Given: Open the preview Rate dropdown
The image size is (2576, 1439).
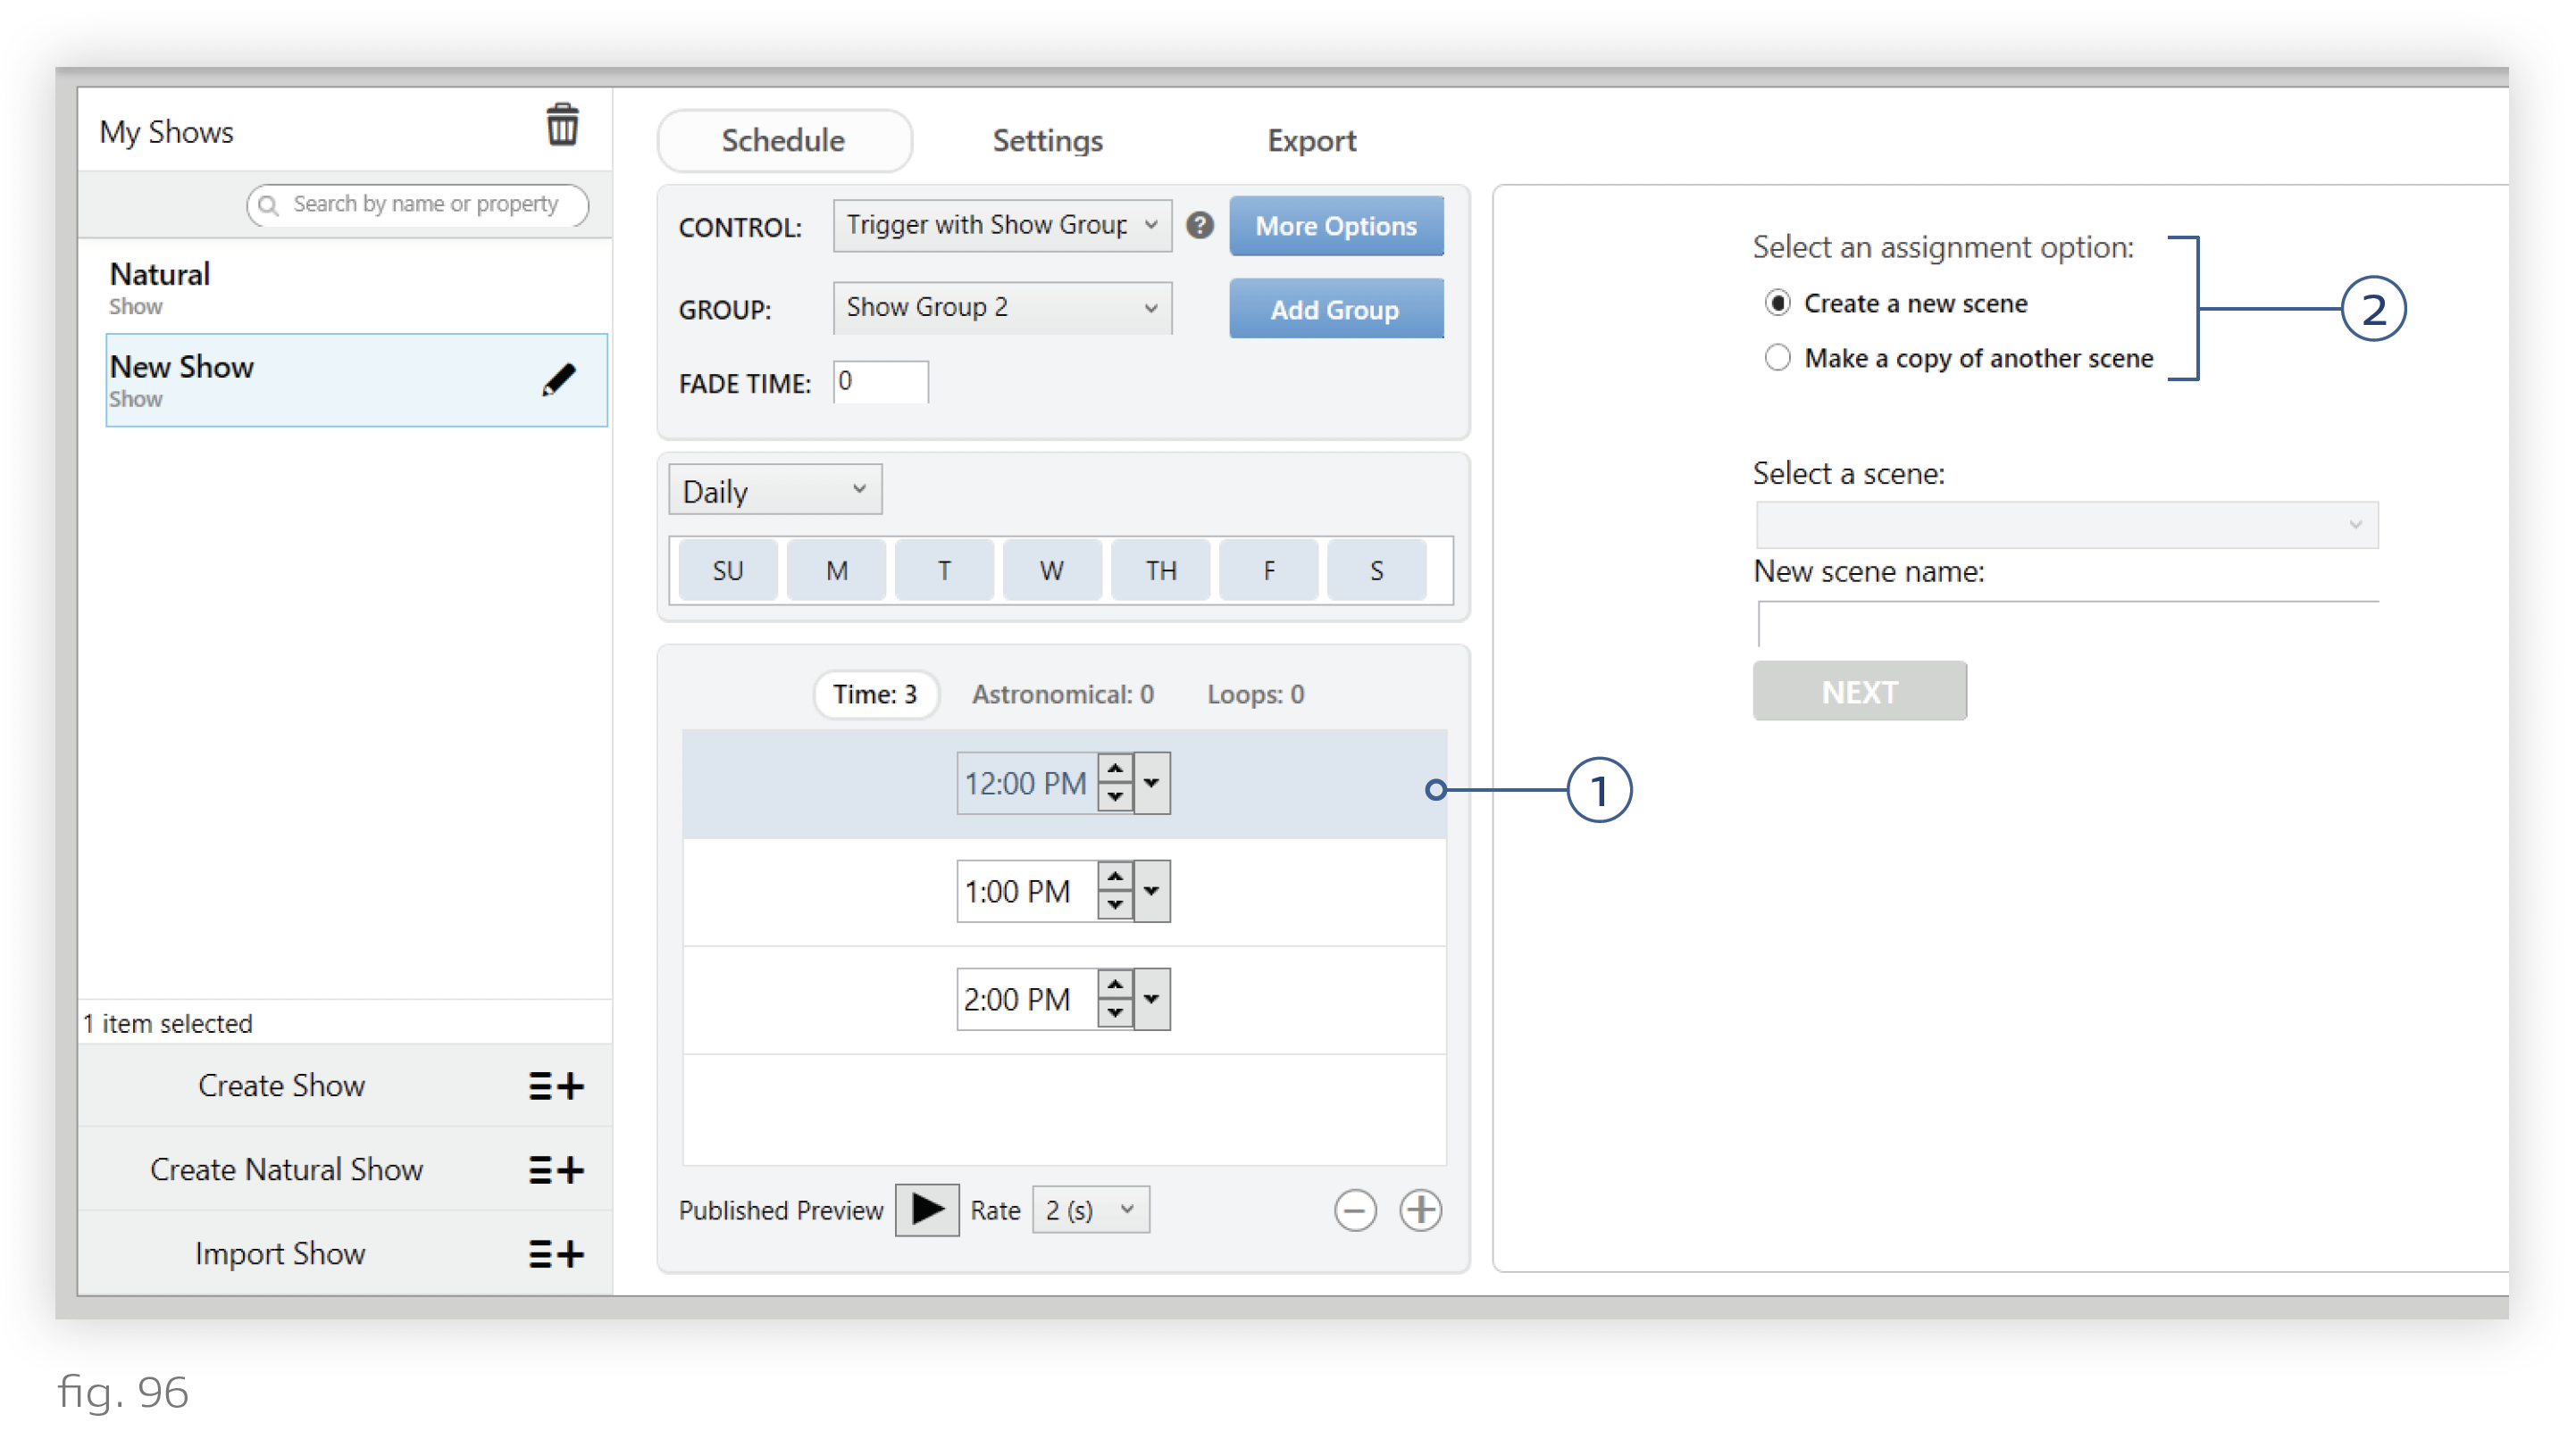Looking at the screenshot, I should pos(1090,1210).
